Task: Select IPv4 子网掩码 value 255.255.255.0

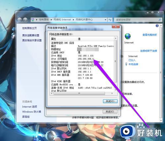Action: pos(86,59)
